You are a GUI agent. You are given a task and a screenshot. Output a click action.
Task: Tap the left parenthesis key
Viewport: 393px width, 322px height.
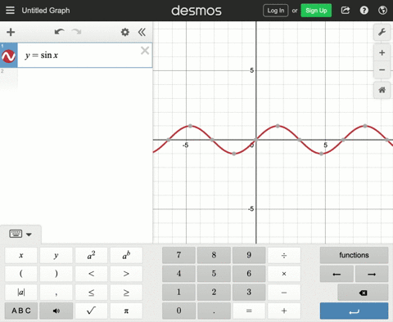(x=21, y=274)
